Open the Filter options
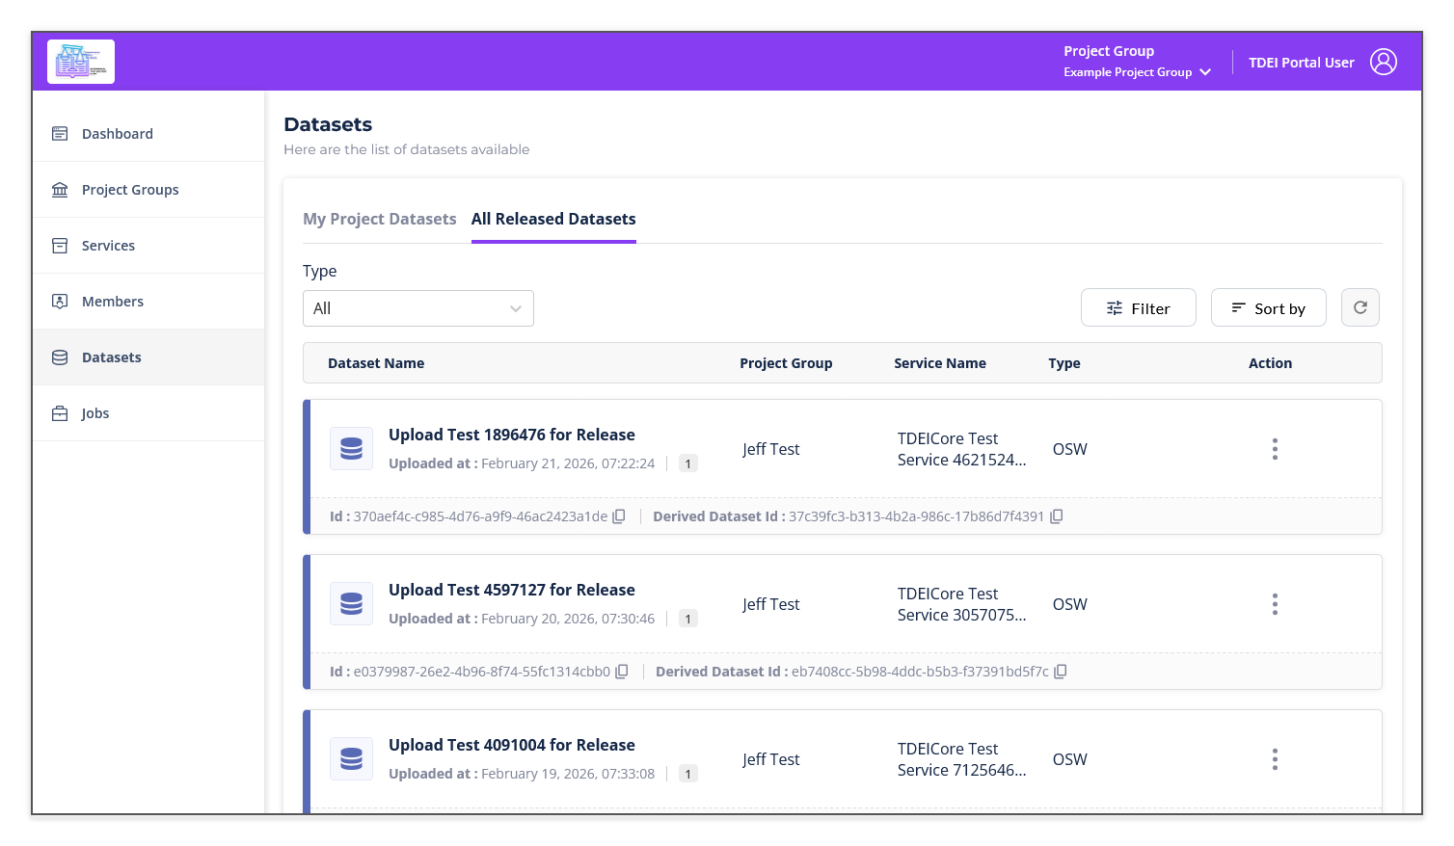This screenshot has height=846, width=1454. coord(1138,307)
